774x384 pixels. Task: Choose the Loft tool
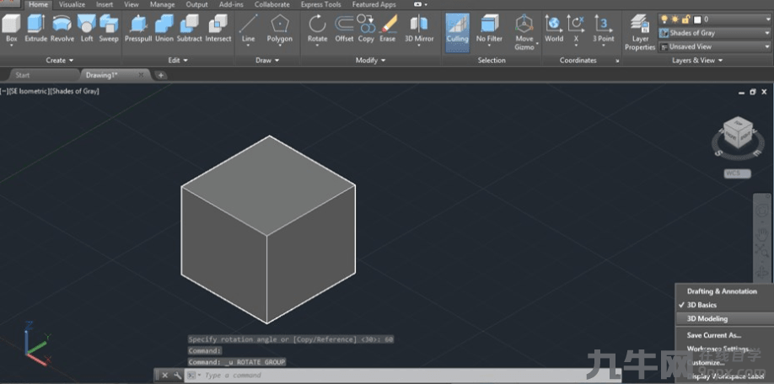[87, 28]
